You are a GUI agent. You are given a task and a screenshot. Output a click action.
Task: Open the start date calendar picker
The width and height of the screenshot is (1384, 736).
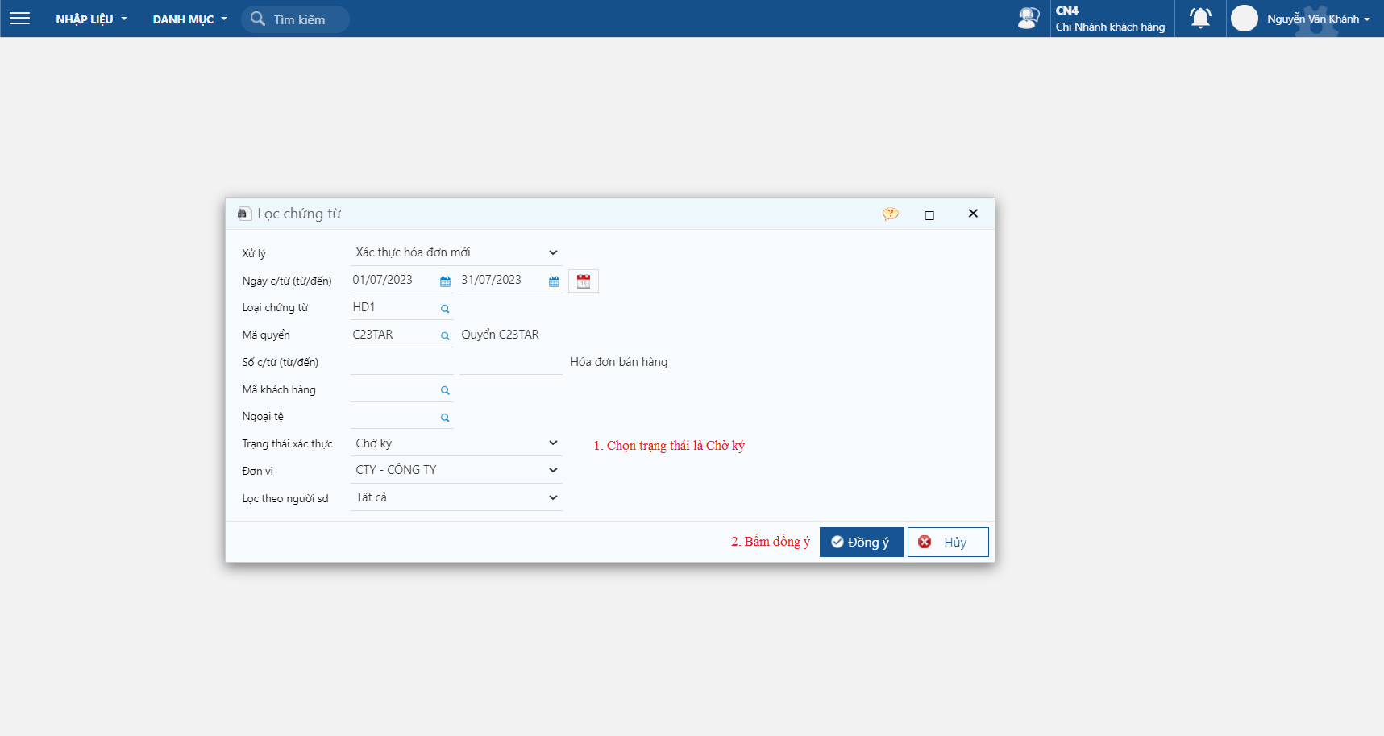click(445, 281)
